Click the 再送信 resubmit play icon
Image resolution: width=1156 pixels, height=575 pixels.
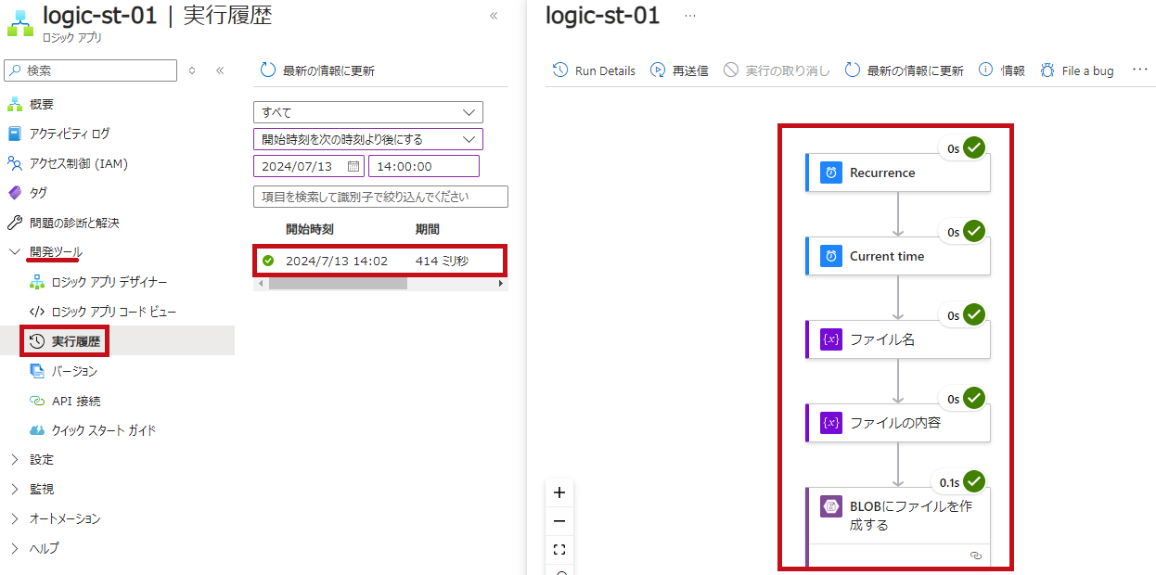tap(658, 70)
